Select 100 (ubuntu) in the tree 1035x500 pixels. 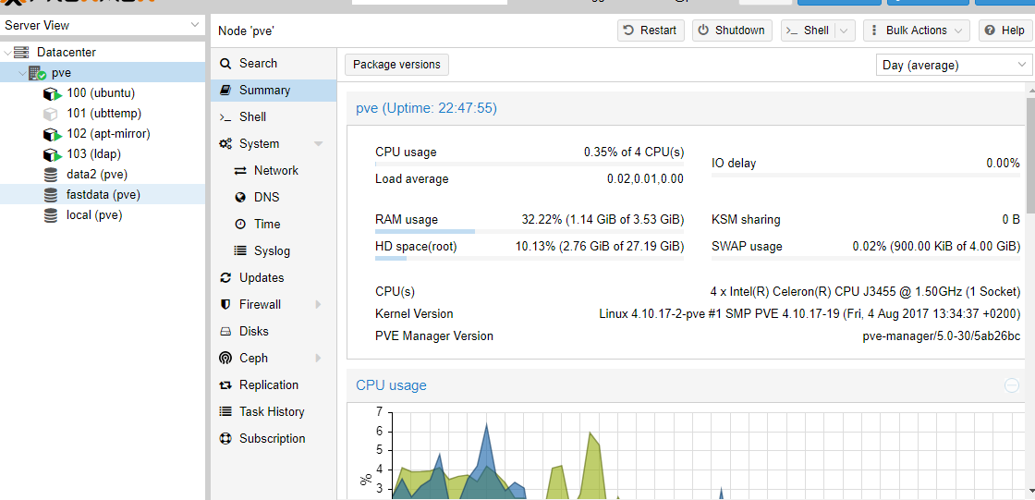pos(103,93)
